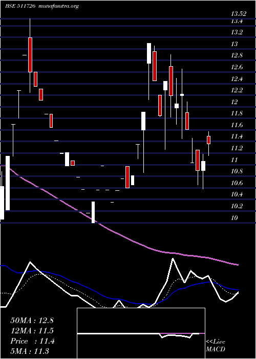The image size is (256, 359).
Task: Click the 13.52 price axis label
Action: (239, 14)
